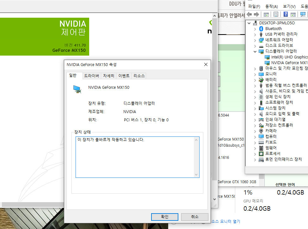Click the GeForce GTX 1060 3GB text
This screenshot has width=308, height=229.
point(237,182)
